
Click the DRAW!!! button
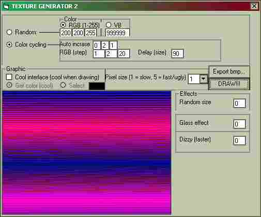(x=229, y=84)
